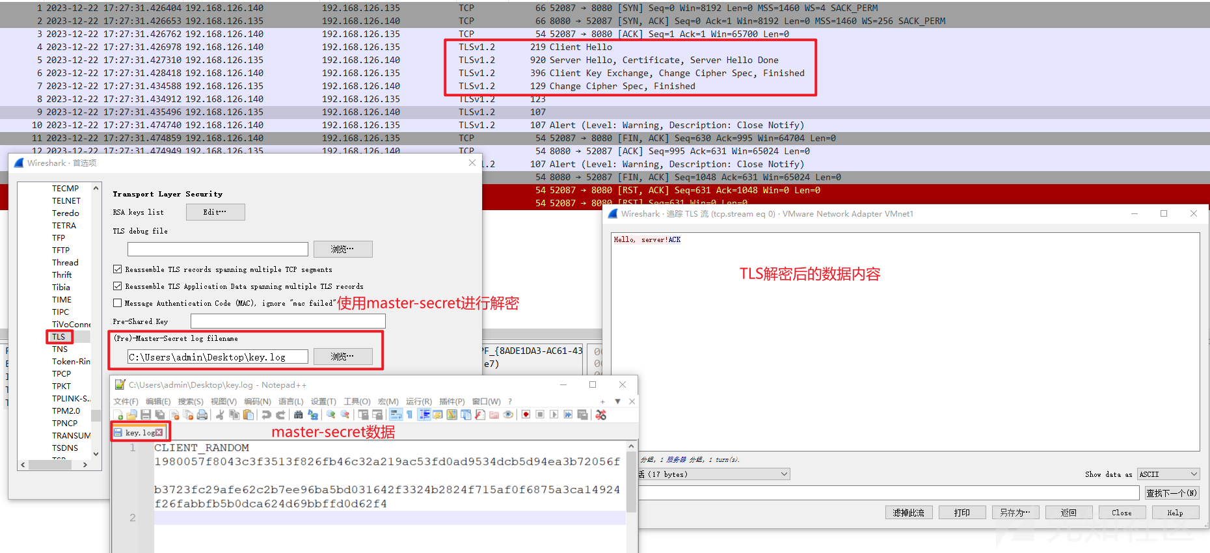Viewport: 1210px width, 553px height.
Task: Click the Zoom In icon in Notepad++
Action: [x=330, y=414]
